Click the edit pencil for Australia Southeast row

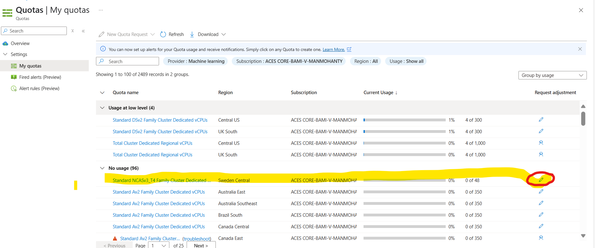[541, 203]
